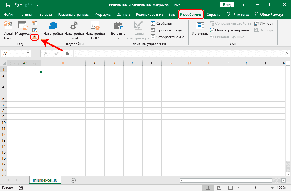
Task: Click the Вход sign-in button
Action: [x=227, y=5]
